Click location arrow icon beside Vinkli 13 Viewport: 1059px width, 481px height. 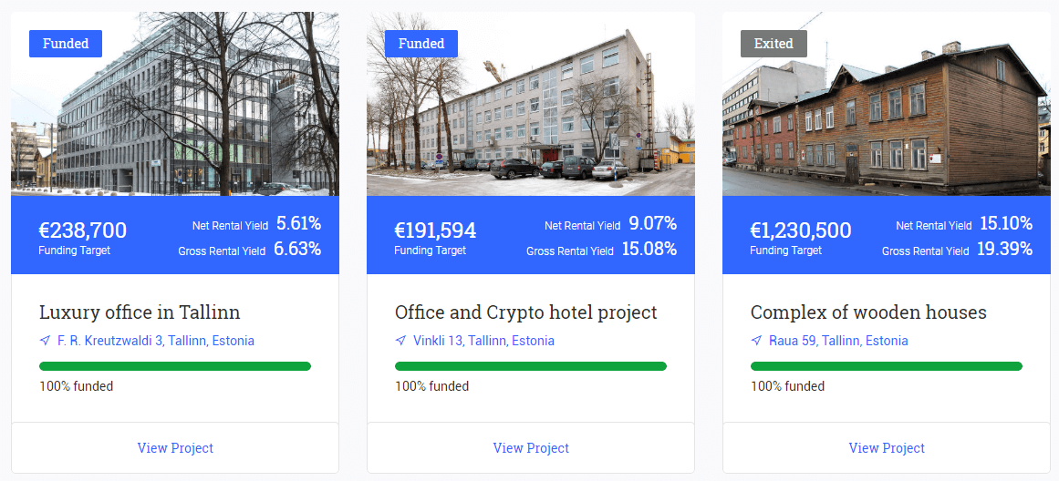[400, 341]
